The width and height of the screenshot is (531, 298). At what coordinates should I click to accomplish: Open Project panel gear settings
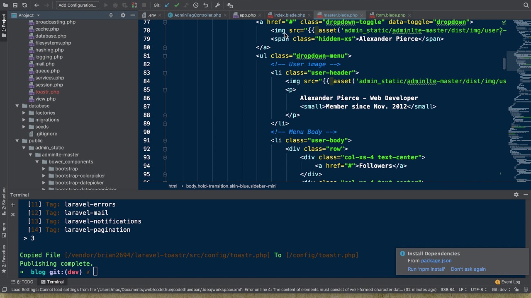point(123,15)
